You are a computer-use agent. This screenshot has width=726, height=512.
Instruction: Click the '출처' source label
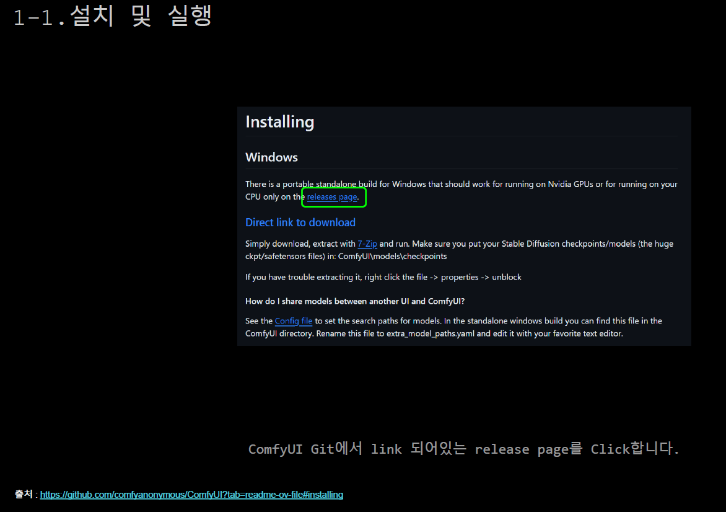24,494
